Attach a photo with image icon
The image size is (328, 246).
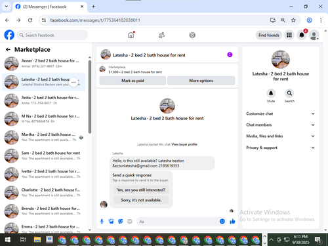coord(112,222)
